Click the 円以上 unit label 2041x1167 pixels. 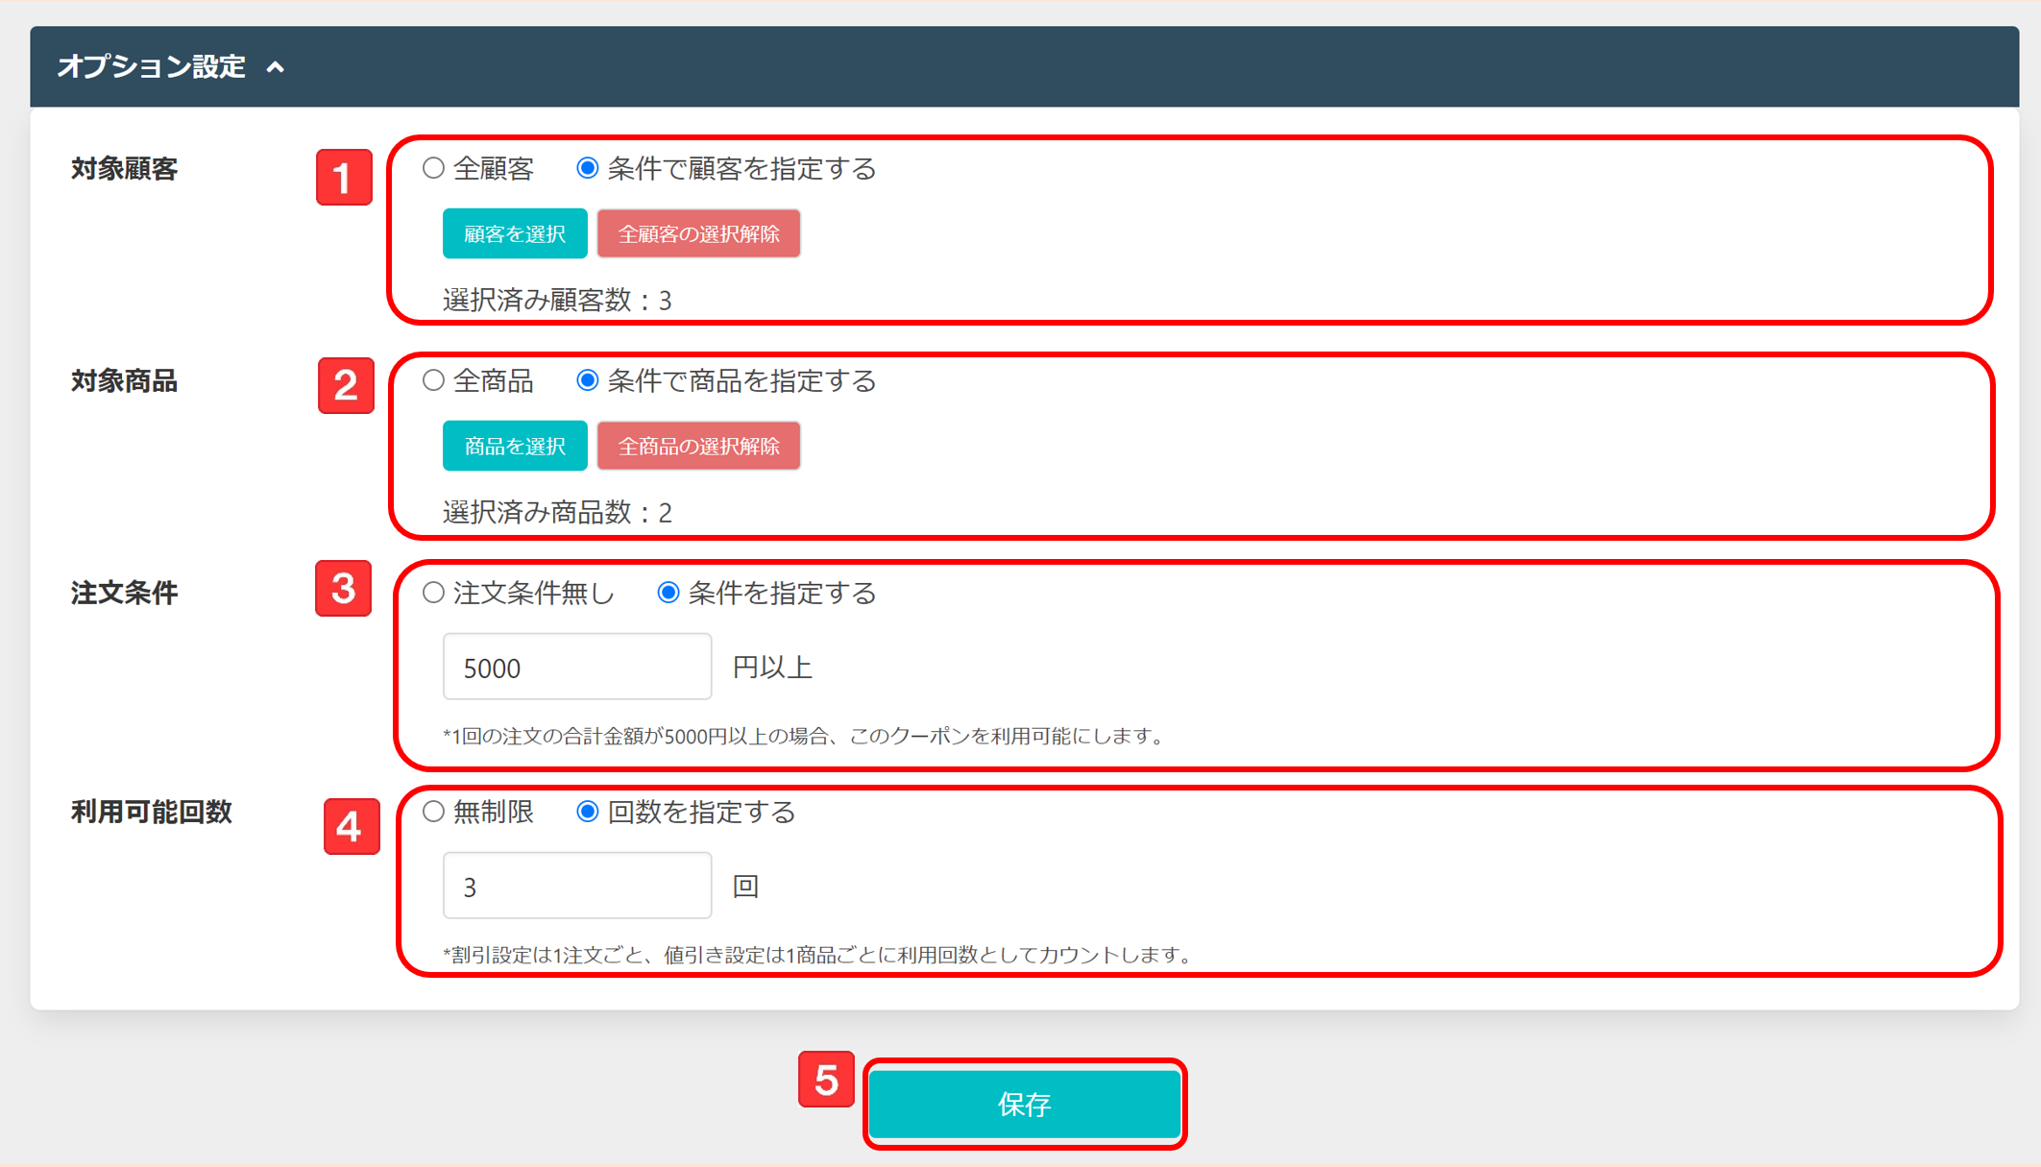point(772,667)
